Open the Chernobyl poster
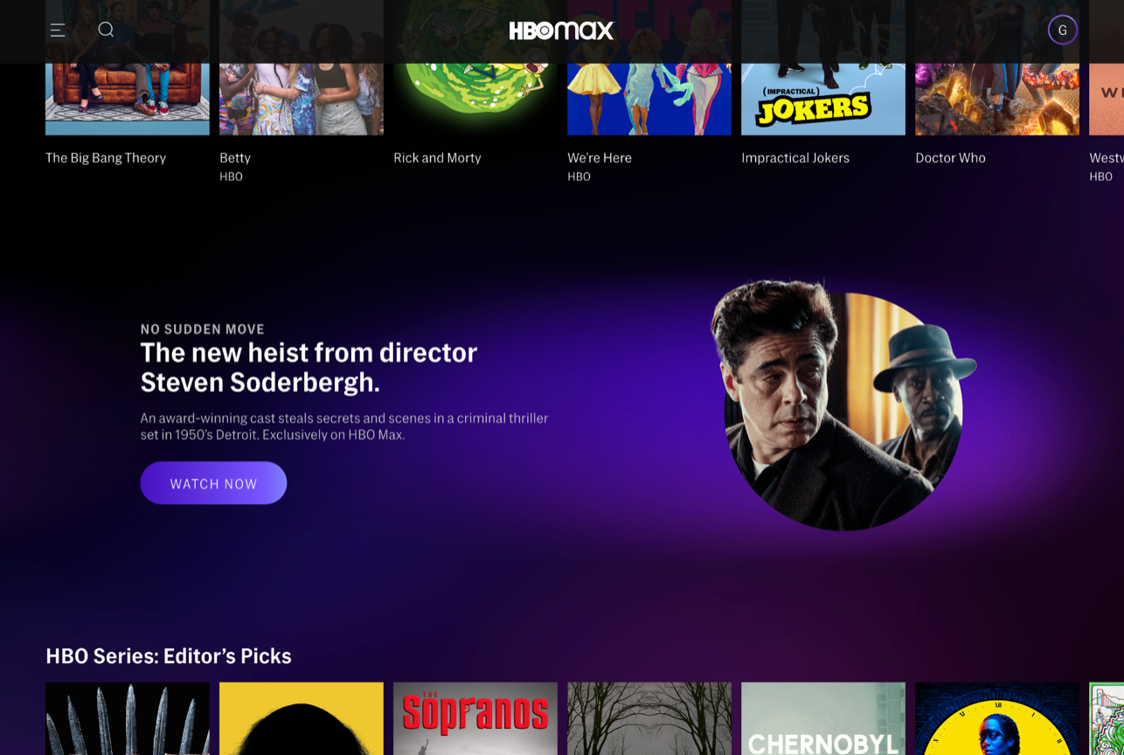The image size is (1124, 755). tap(823, 718)
